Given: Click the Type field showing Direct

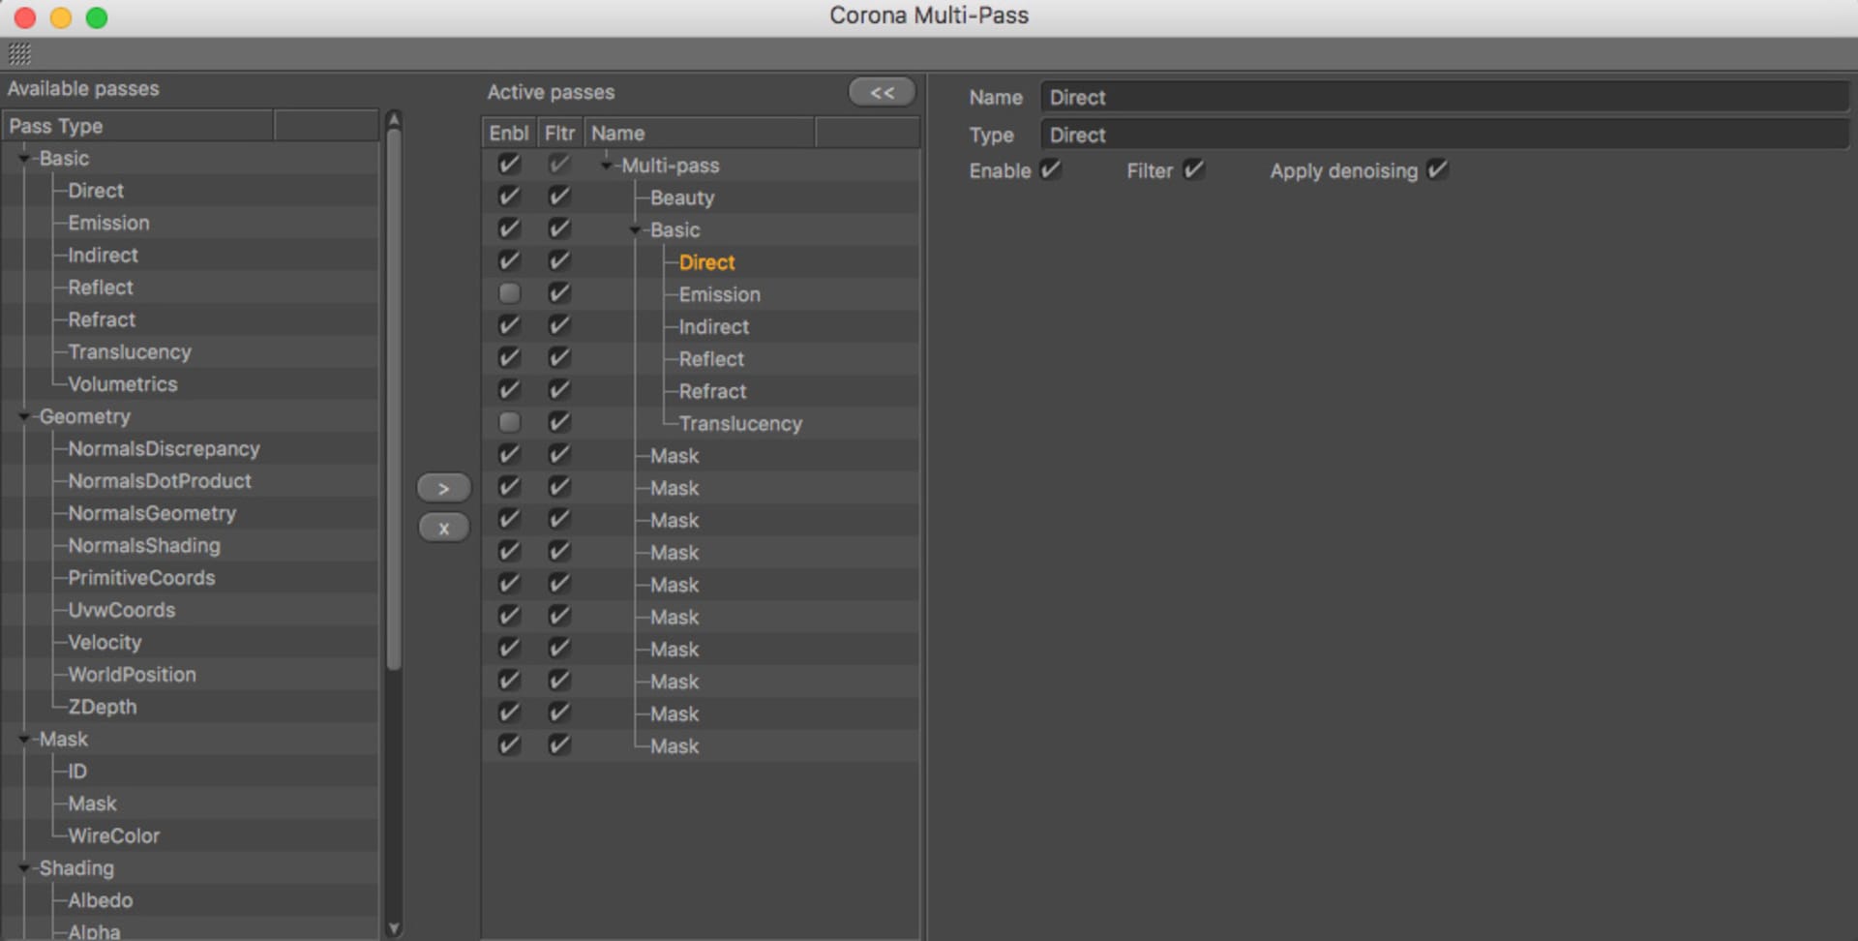Looking at the screenshot, I should tap(1445, 136).
